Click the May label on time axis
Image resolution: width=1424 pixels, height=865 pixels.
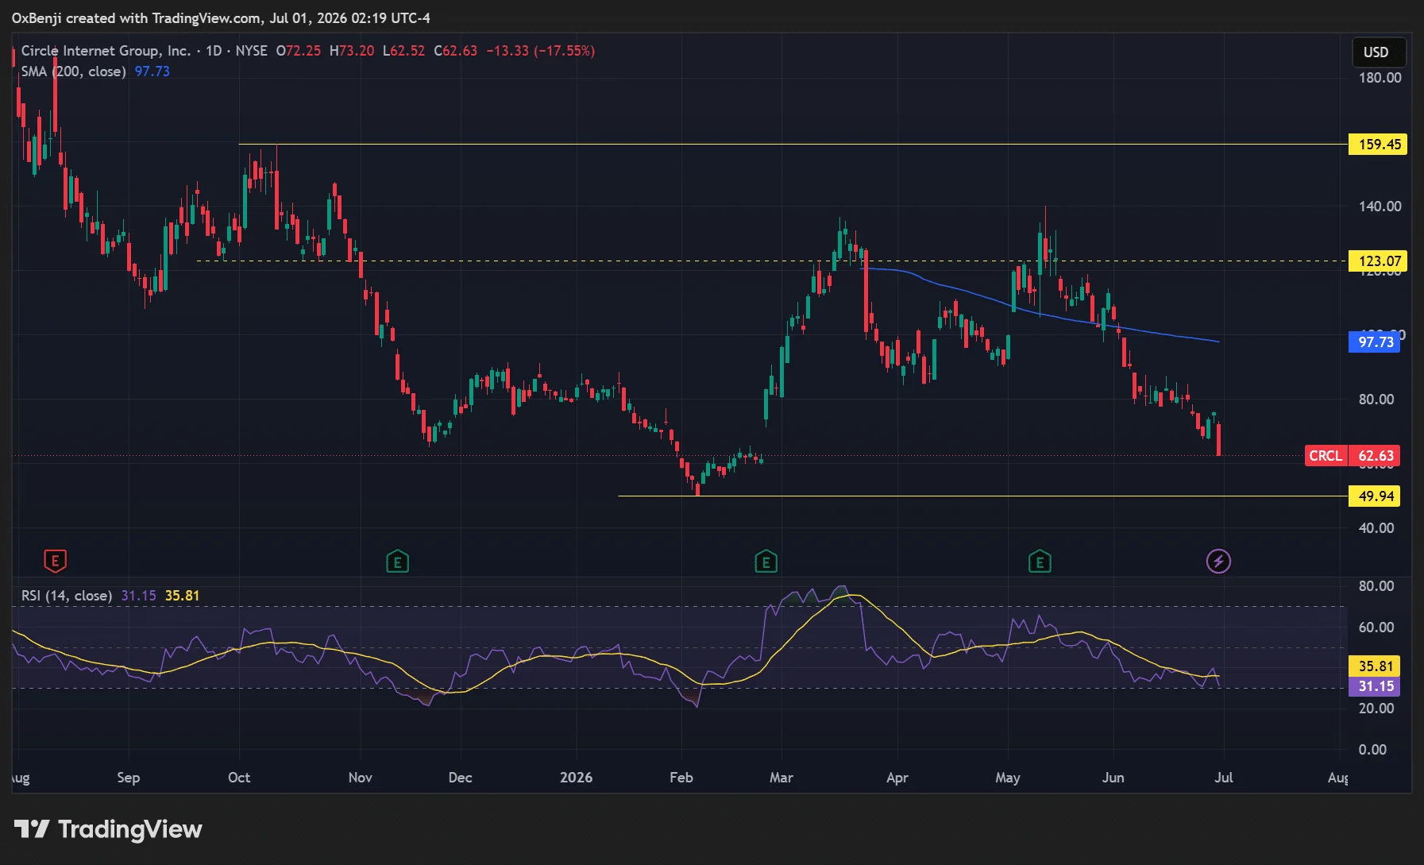(1008, 778)
